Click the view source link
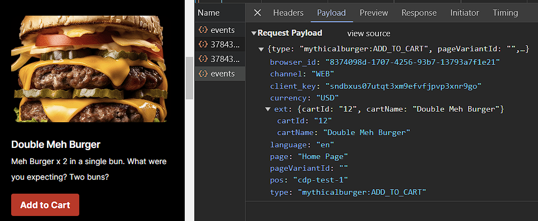Screen dimensions: 538x221 [x=368, y=33]
